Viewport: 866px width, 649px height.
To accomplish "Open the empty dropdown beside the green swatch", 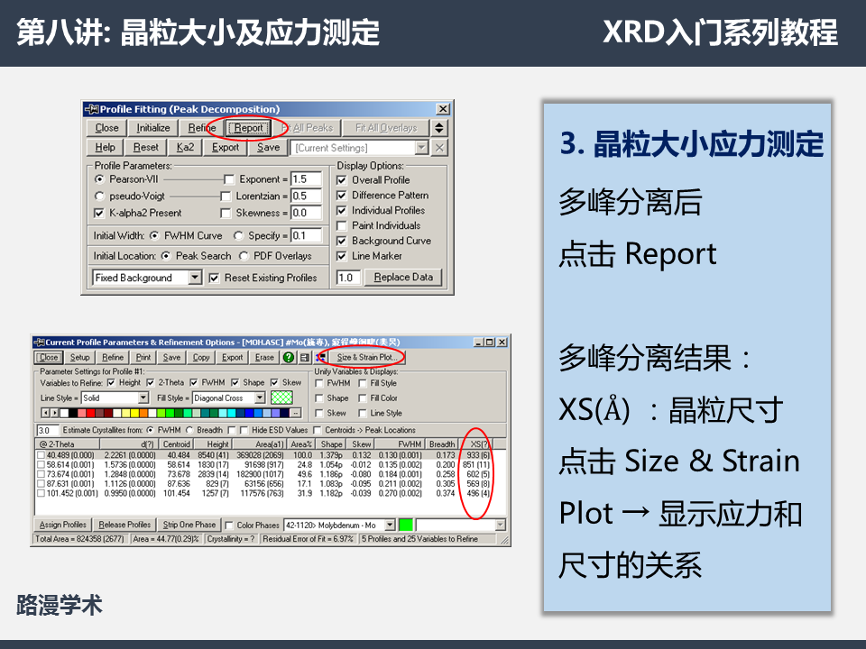I will pyautogui.click(x=461, y=525).
